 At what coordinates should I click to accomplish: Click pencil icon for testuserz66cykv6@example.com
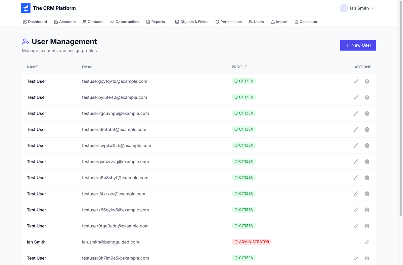coord(356,210)
